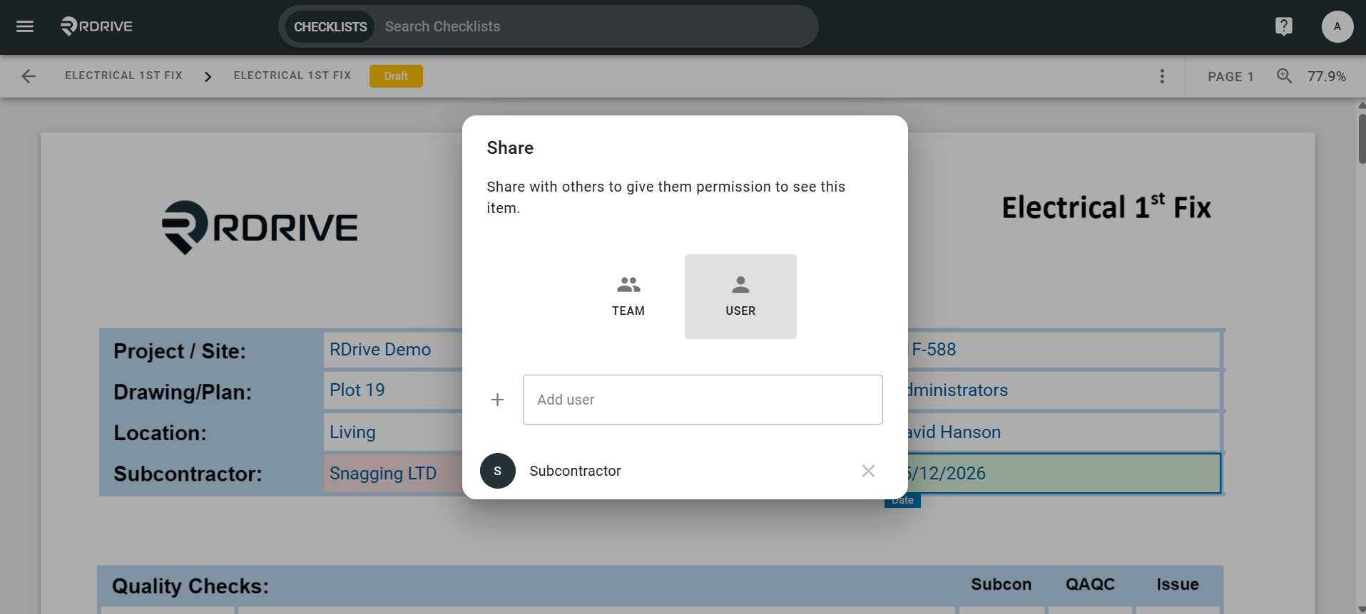Remove Subcontractor from share list
This screenshot has width=1366, height=614.
point(868,471)
